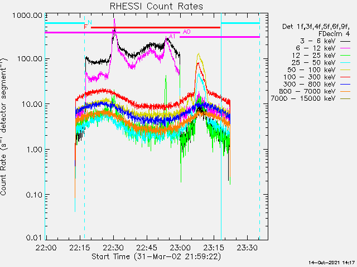This screenshot has height=267, width=357.
Task: Click the black line swatch for 3 - 6 keV
Action: pyautogui.click(x=345, y=41)
